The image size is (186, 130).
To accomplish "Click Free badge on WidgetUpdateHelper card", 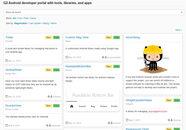I will 177,100.
